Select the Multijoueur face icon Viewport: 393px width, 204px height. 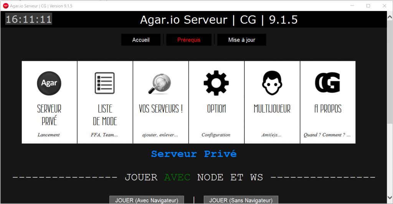tap(272, 83)
